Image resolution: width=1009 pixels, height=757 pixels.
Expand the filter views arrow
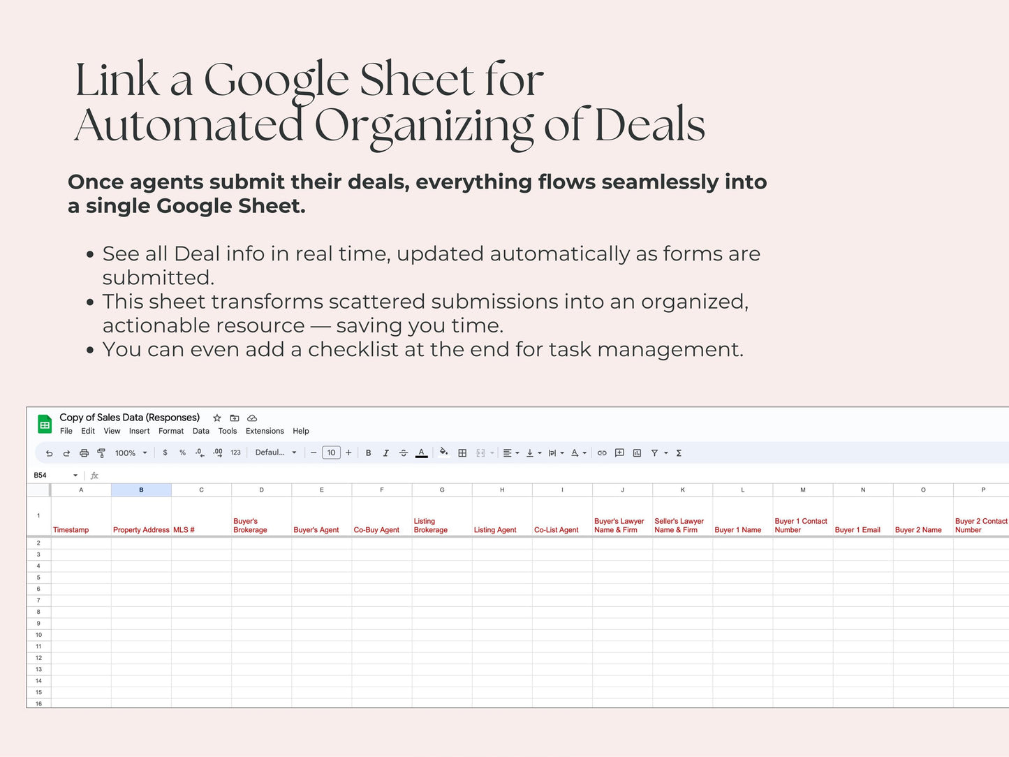pos(666,453)
